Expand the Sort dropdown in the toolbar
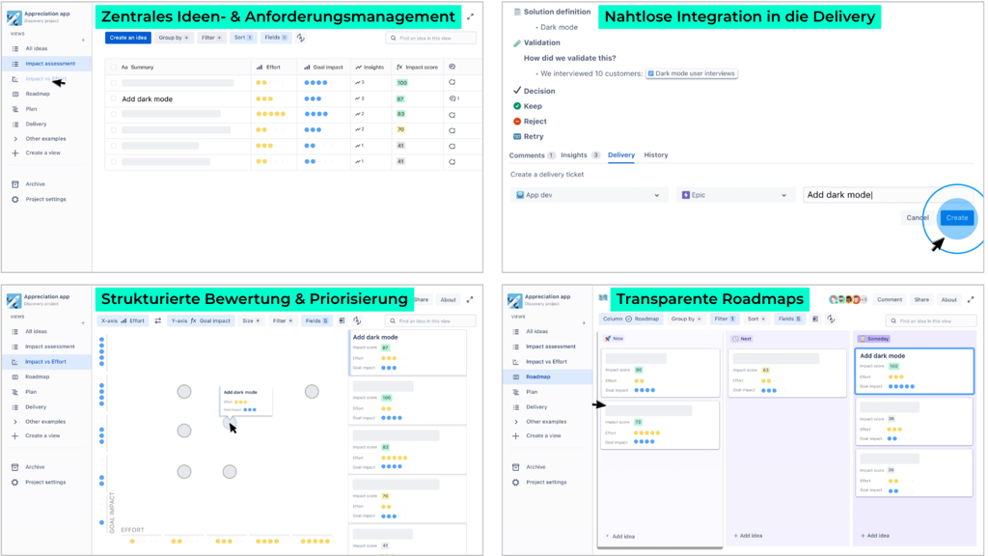Viewport: 988px width, 556px height. click(x=242, y=38)
